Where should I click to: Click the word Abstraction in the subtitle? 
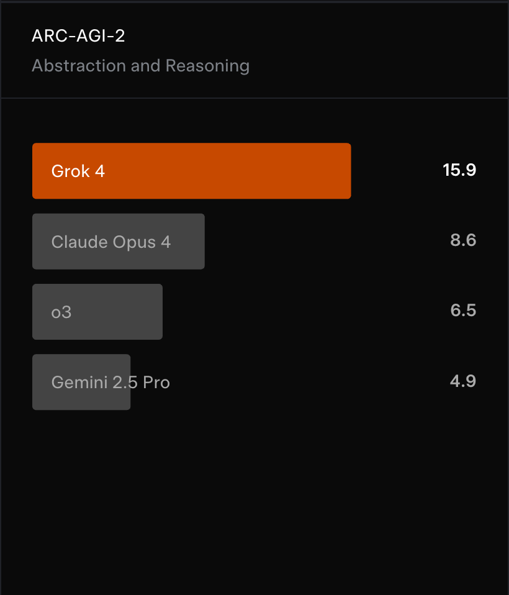pos(79,66)
